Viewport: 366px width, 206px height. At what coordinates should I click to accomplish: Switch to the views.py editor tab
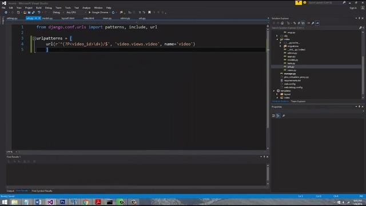point(107,18)
